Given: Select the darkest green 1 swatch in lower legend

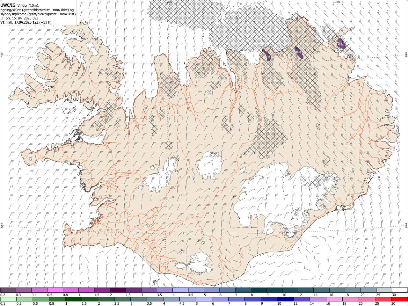Looking at the screenshot, I should pyautogui.click(x=74, y=299).
